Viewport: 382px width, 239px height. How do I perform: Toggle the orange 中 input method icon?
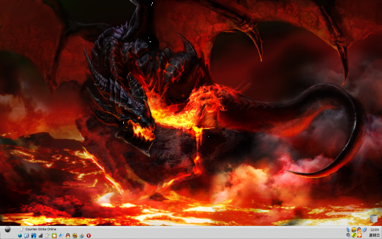359,235
